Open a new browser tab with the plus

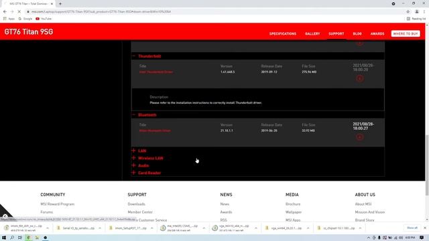60,4
